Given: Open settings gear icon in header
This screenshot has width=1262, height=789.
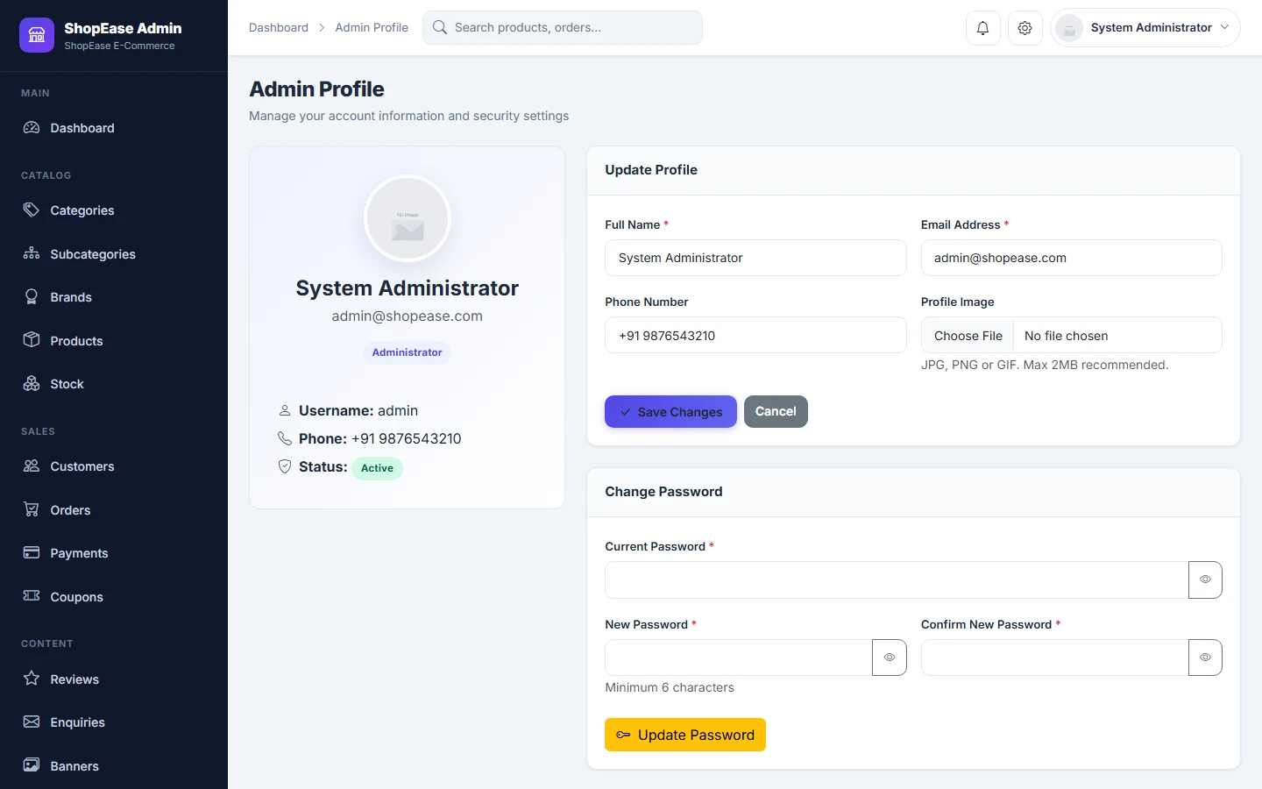Looking at the screenshot, I should tap(1024, 28).
